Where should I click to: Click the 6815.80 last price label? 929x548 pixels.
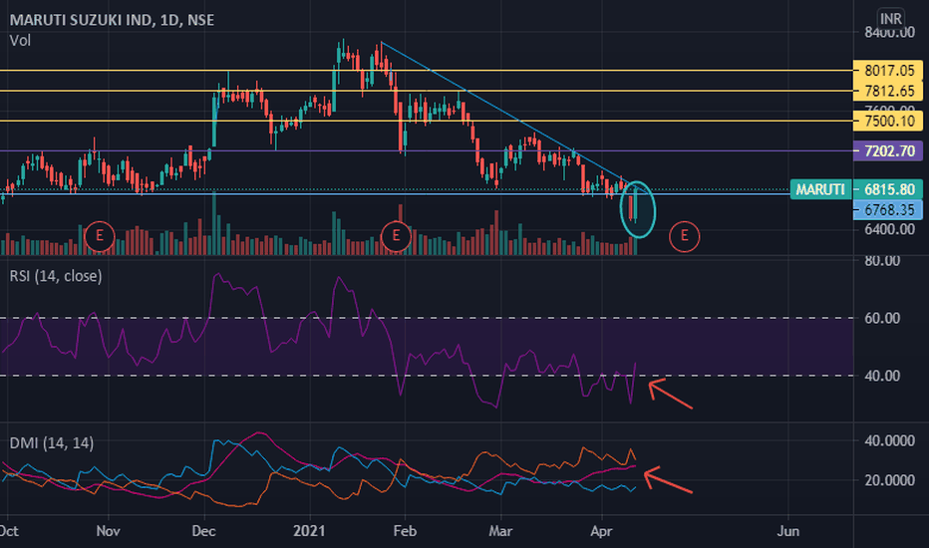point(887,189)
